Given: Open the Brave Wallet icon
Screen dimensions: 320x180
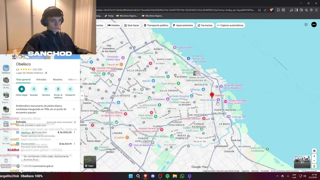Looking at the screenshot, I should click(301, 10).
